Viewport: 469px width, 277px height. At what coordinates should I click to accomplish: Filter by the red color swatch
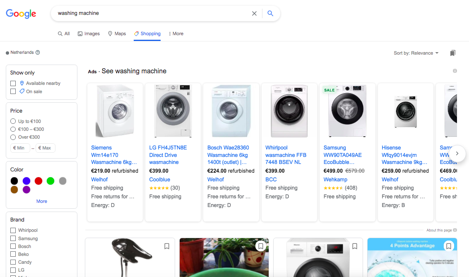38,181
